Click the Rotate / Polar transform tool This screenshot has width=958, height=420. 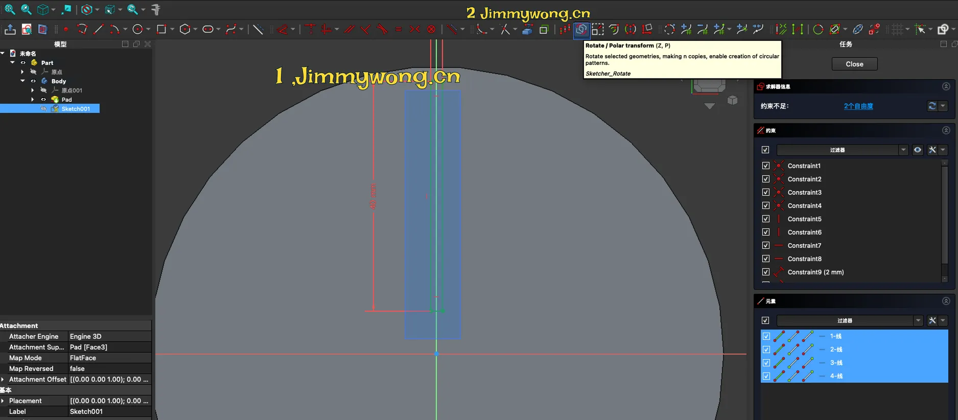(x=581, y=30)
